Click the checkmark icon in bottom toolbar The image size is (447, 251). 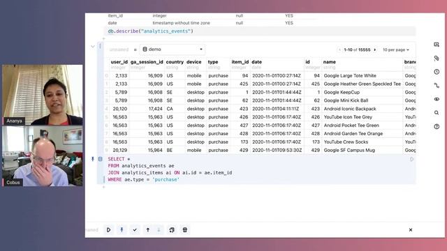pyautogui.click(x=135, y=229)
